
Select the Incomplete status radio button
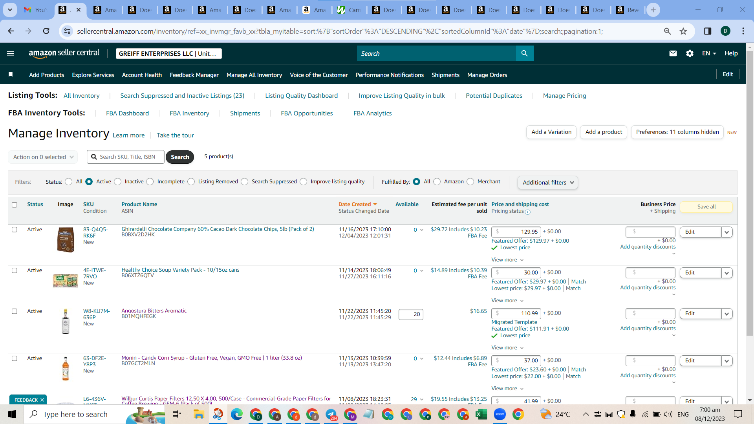click(150, 182)
